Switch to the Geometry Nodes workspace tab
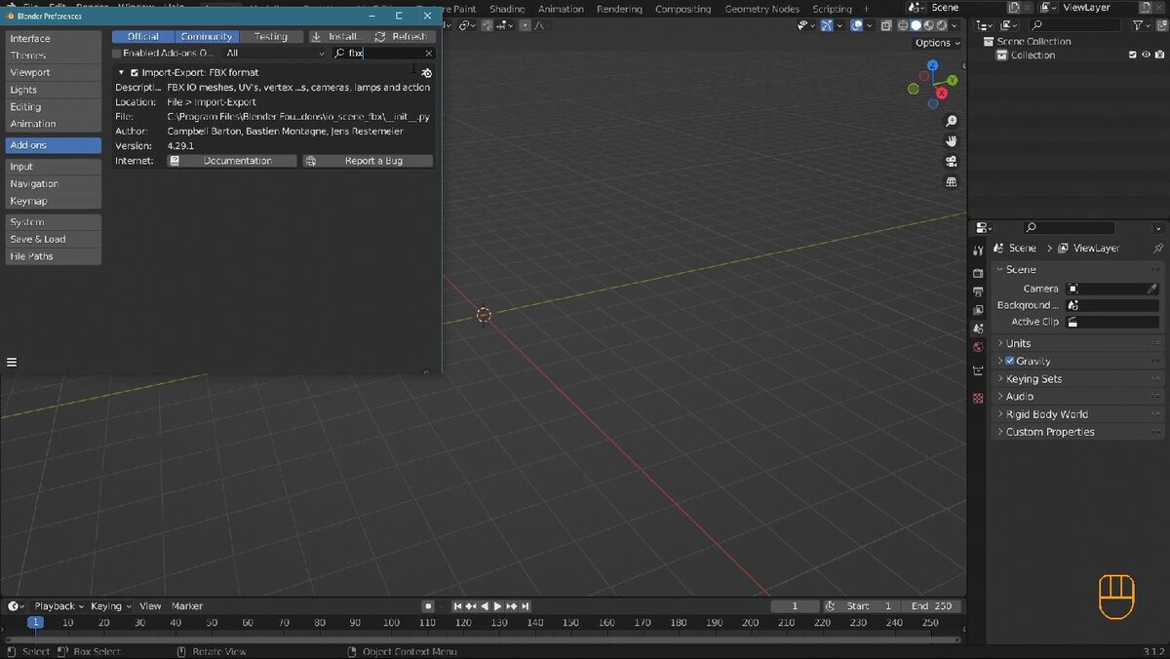 [x=761, y=9]
